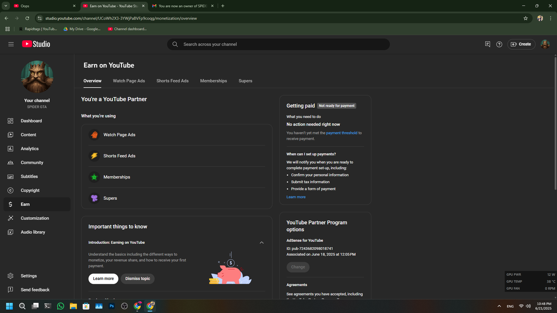Switch to the Watch Page Ads tab
The image size is (557, 313).
pos(129,81)
